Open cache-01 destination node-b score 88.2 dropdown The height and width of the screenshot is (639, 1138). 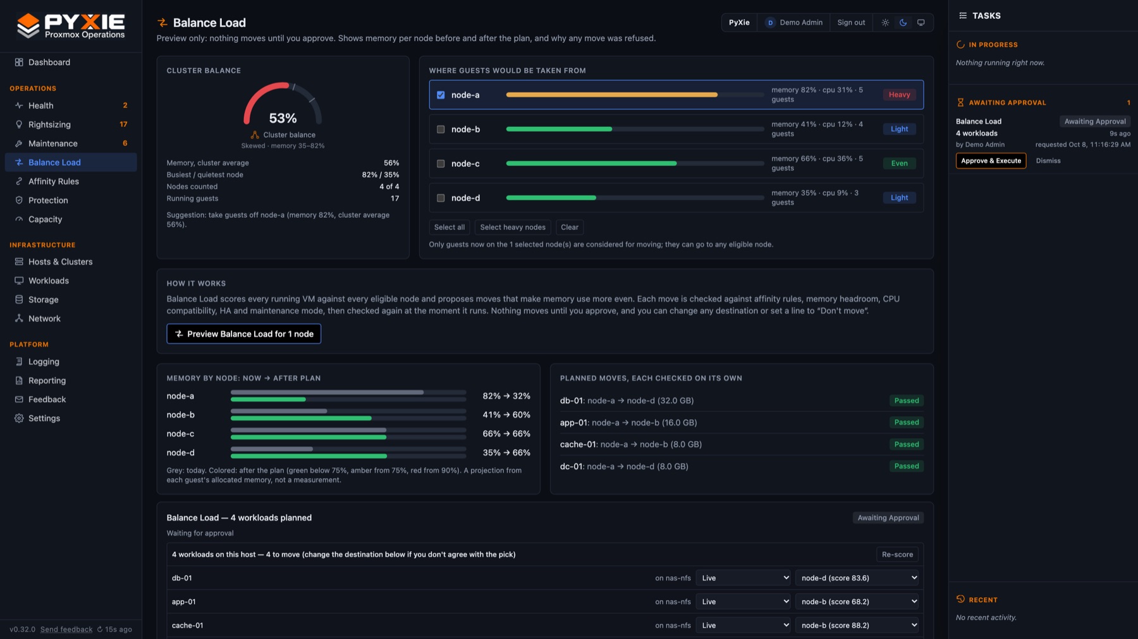click(857, 625)
